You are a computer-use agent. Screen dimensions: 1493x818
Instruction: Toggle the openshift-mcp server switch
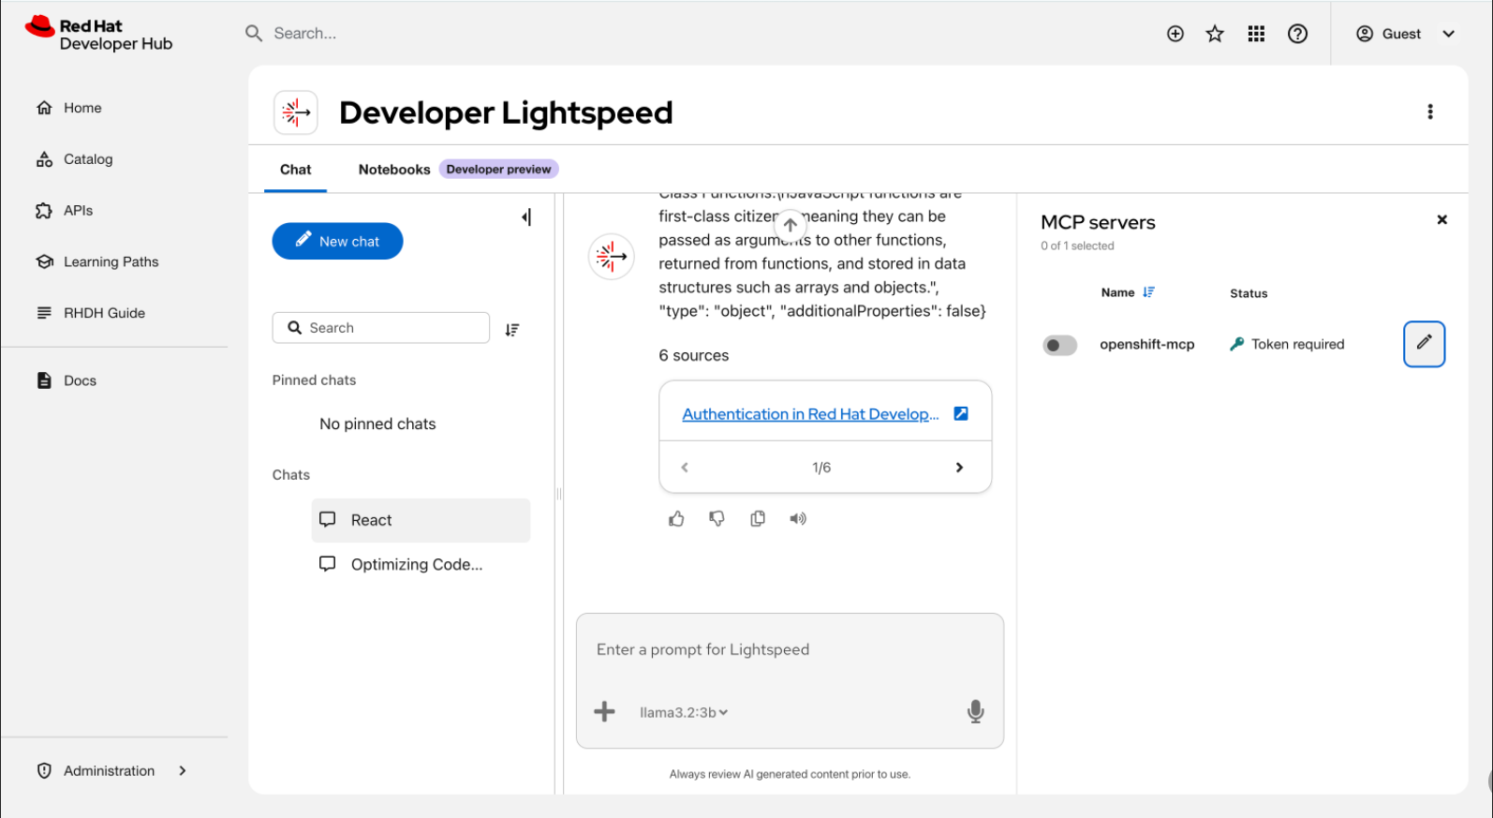point(1060,345)
